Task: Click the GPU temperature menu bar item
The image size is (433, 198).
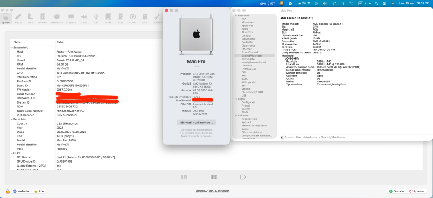Action: 268,3
